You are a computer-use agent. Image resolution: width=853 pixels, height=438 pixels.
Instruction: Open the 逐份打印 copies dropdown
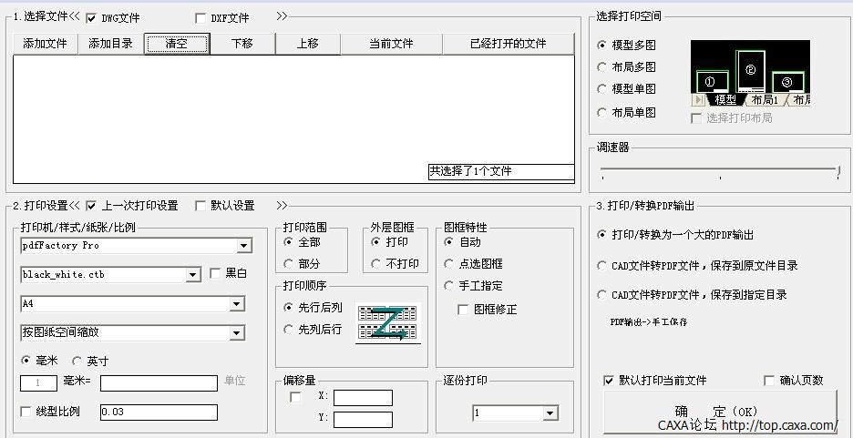(550, 413)
